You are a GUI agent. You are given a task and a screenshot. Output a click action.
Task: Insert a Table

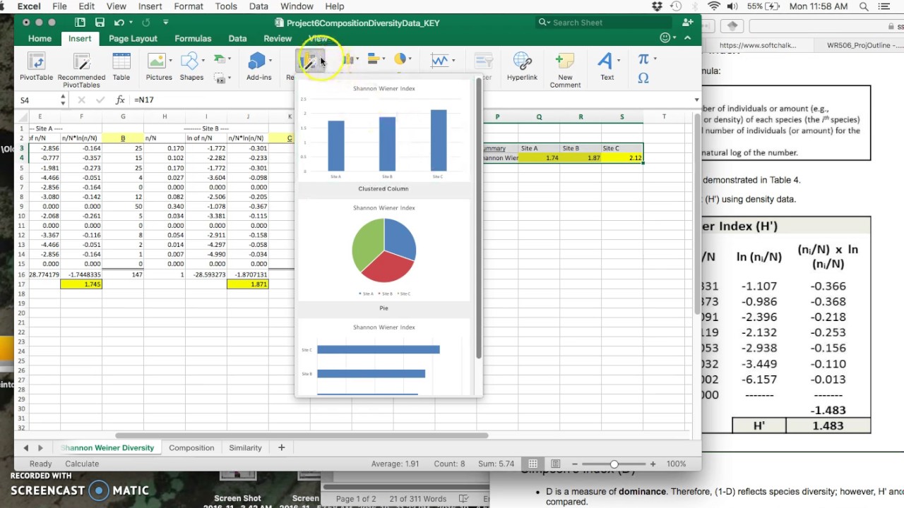[x=121, y=68]
